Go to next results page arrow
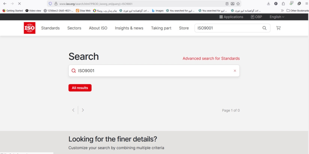This screenshot has height=154, width=309. coord(83,110)
